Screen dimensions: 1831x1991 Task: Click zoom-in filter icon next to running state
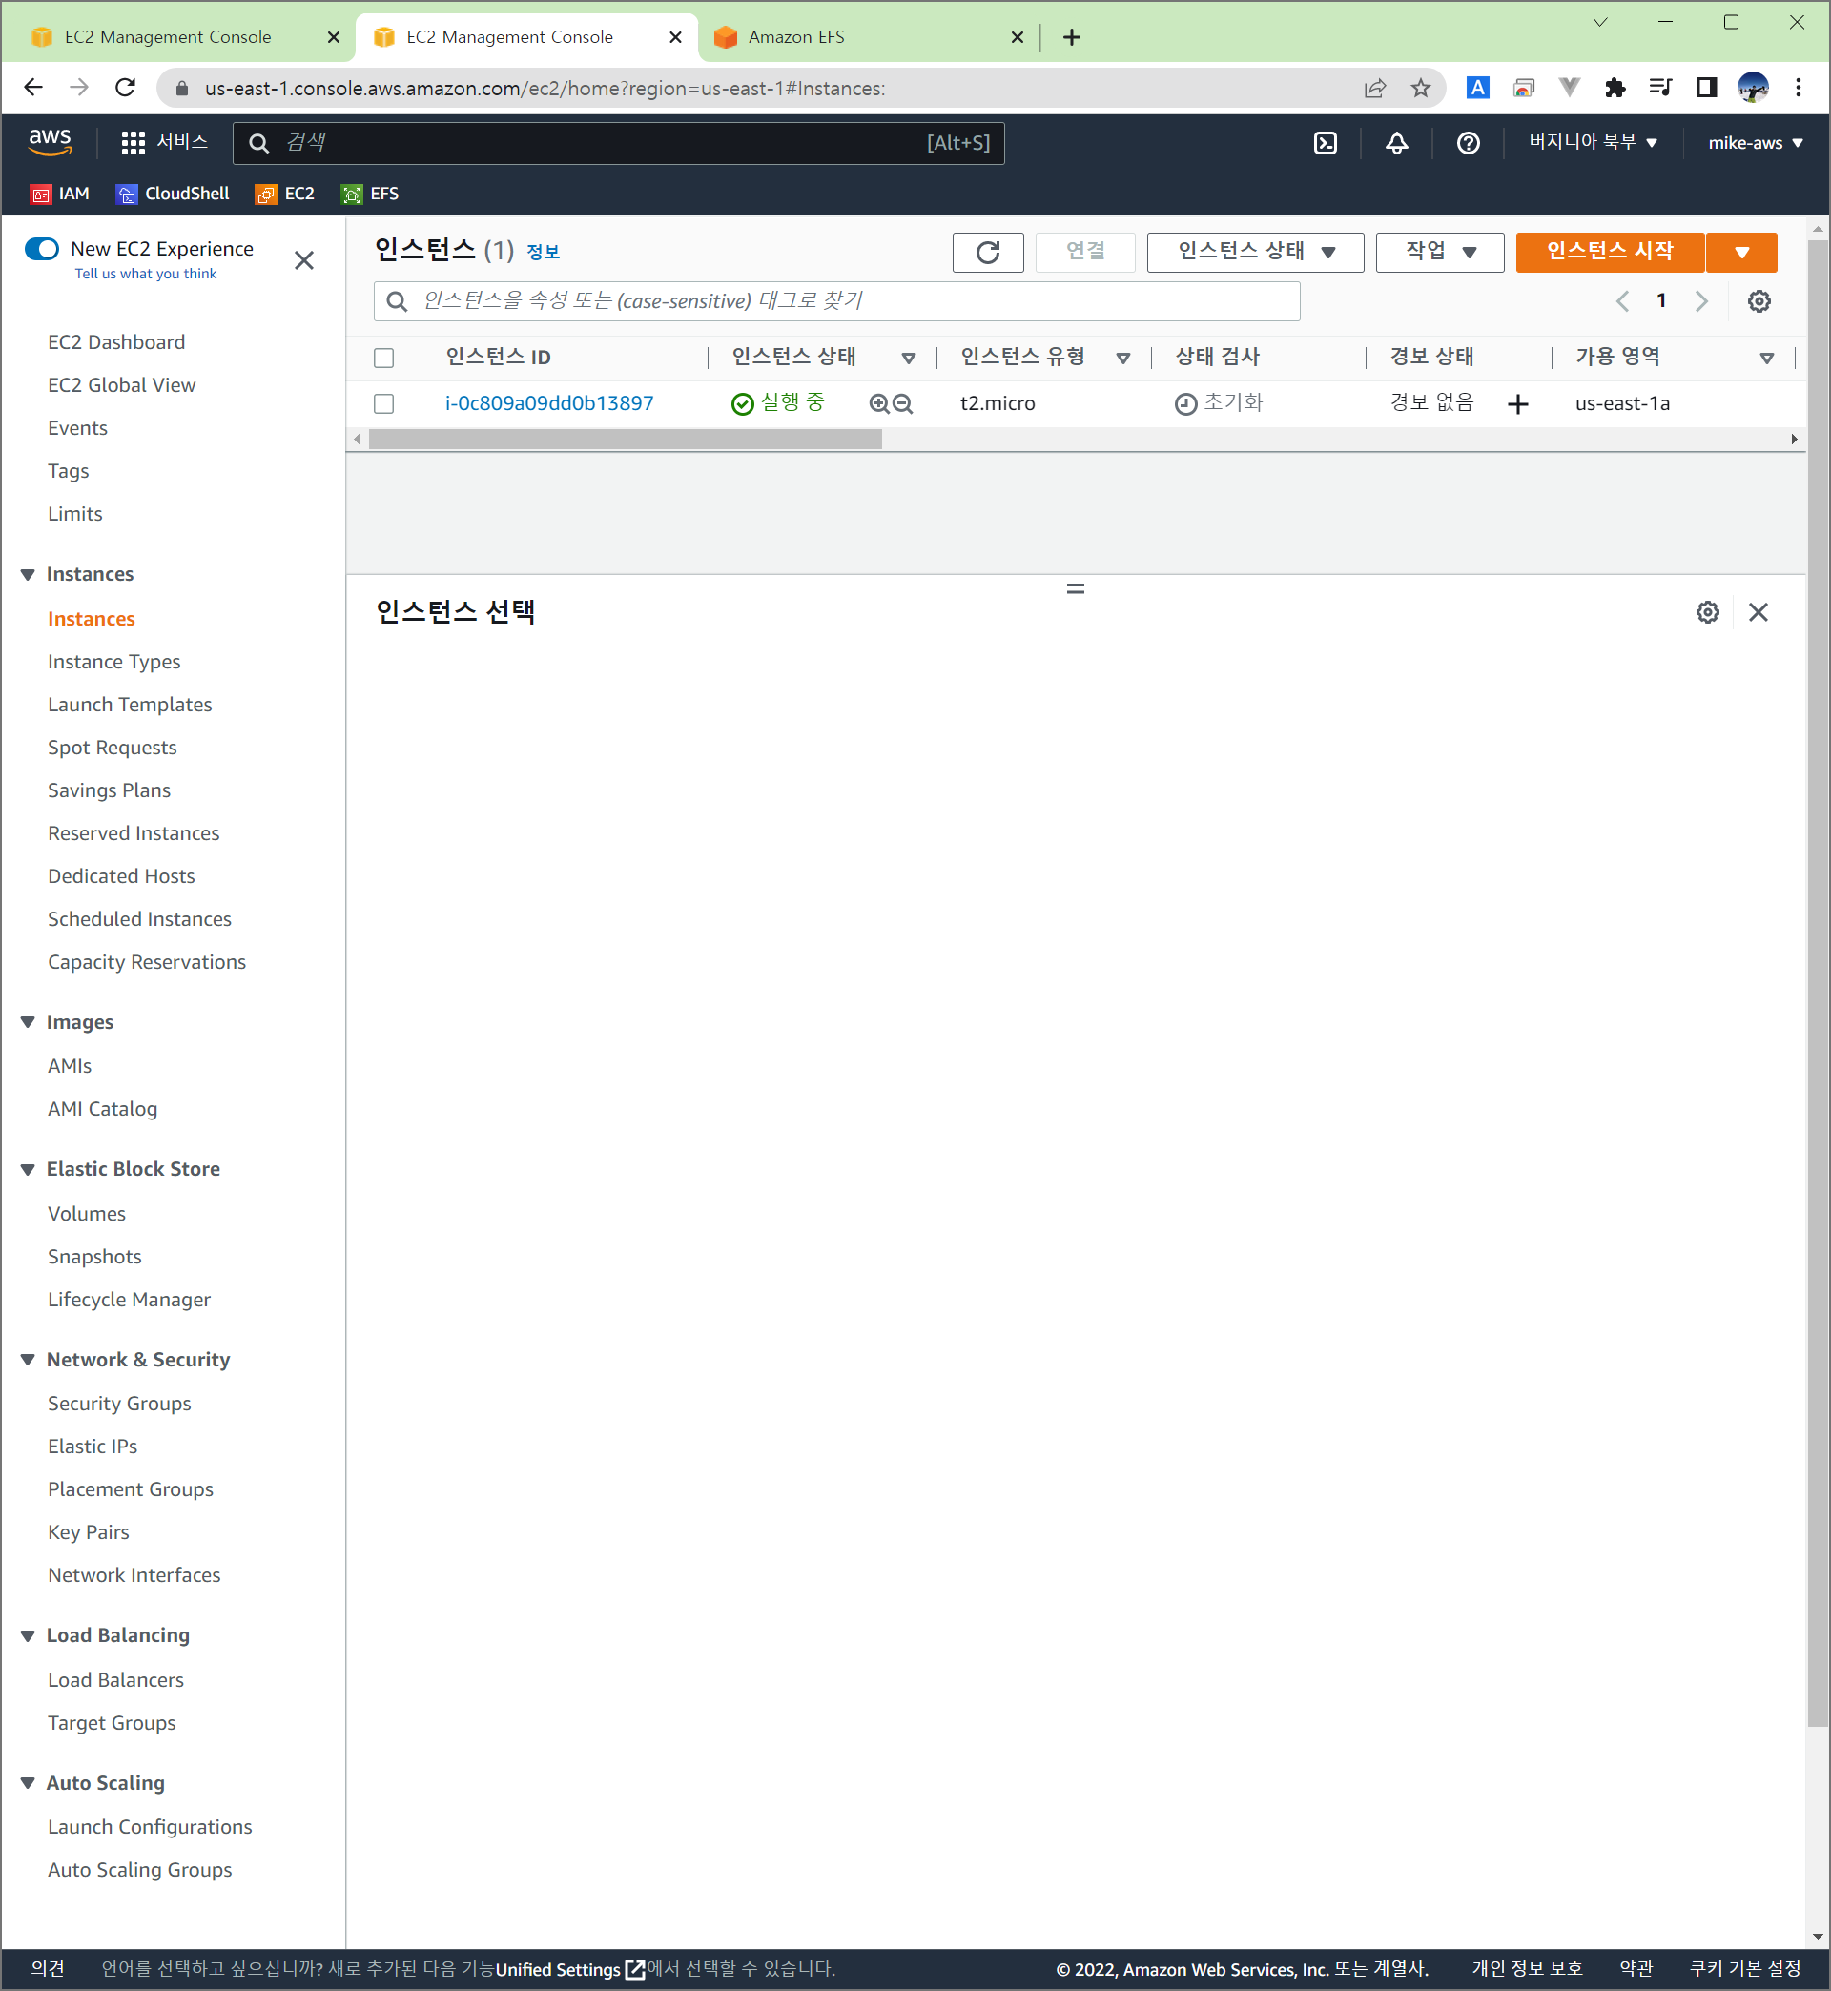pyautogui.click(x=879, y=403)
